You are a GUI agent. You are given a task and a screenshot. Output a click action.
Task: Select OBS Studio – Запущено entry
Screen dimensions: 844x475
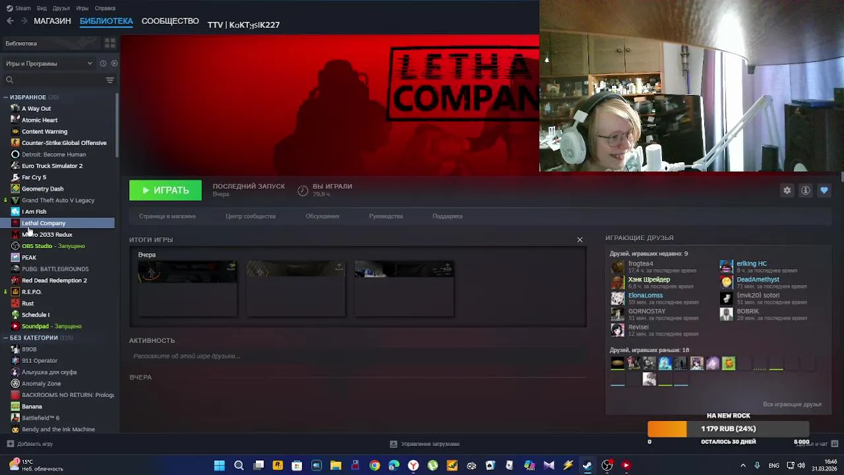coord(53,246)
